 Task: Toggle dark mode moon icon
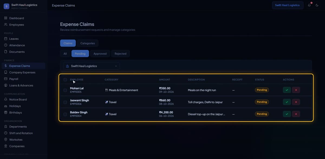317,5
